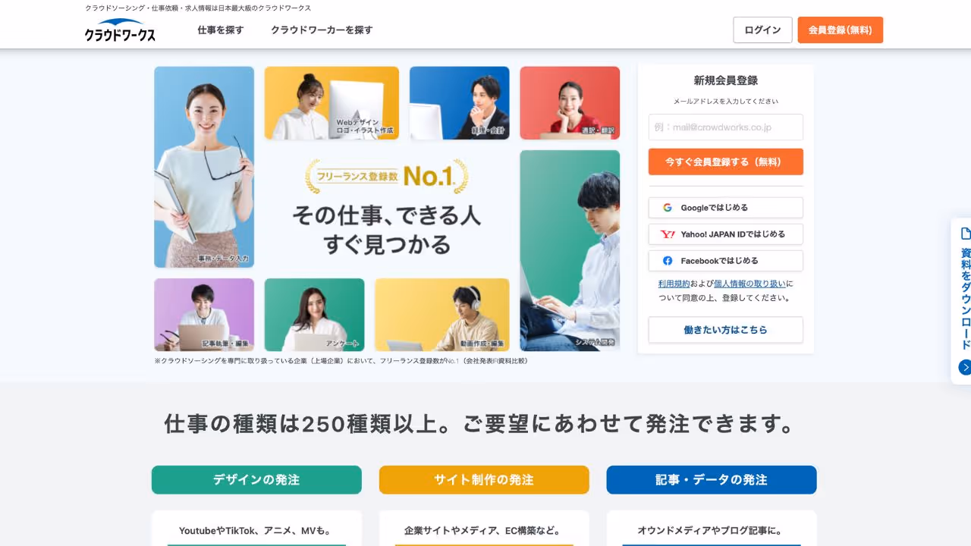The height and width of the screenshot is (546, 971).
Task: Click the Facebook icon in signup panel
Action: pyautogui.click(x=668, y=261)
